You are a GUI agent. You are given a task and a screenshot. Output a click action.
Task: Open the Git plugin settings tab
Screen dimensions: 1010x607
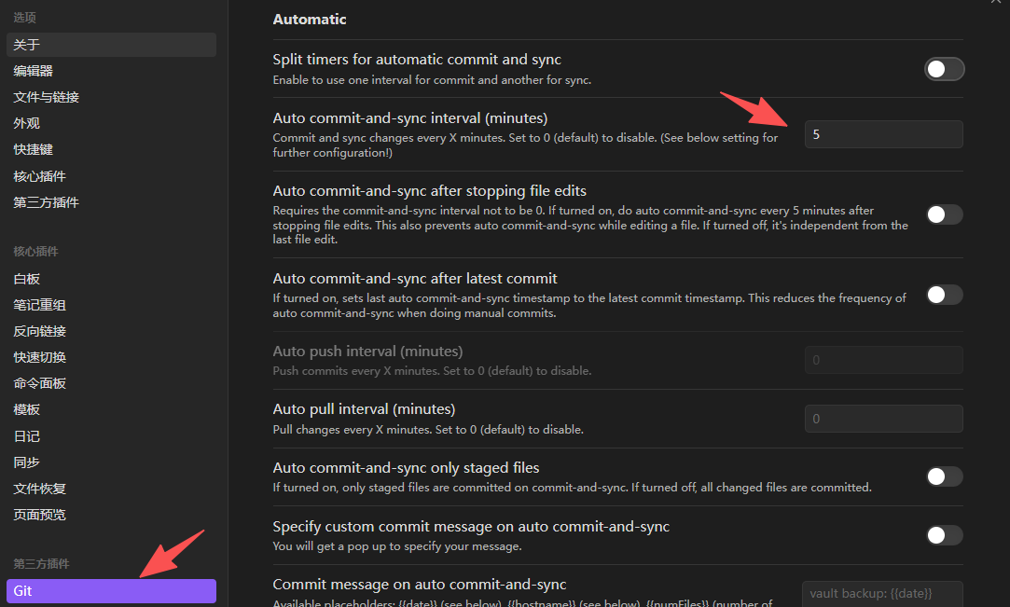tap(111, 591)
